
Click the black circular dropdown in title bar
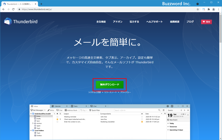[x=198, y=4]
